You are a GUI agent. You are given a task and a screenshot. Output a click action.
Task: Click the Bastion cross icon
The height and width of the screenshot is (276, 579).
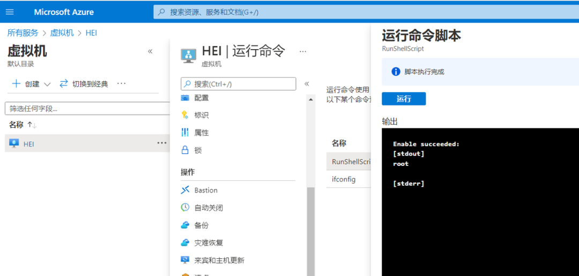(x=185, y=190)
